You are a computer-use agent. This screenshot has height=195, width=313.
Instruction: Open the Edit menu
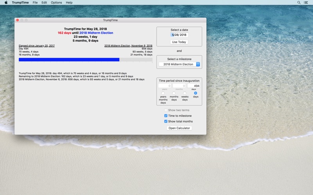(x=44, y=2)
